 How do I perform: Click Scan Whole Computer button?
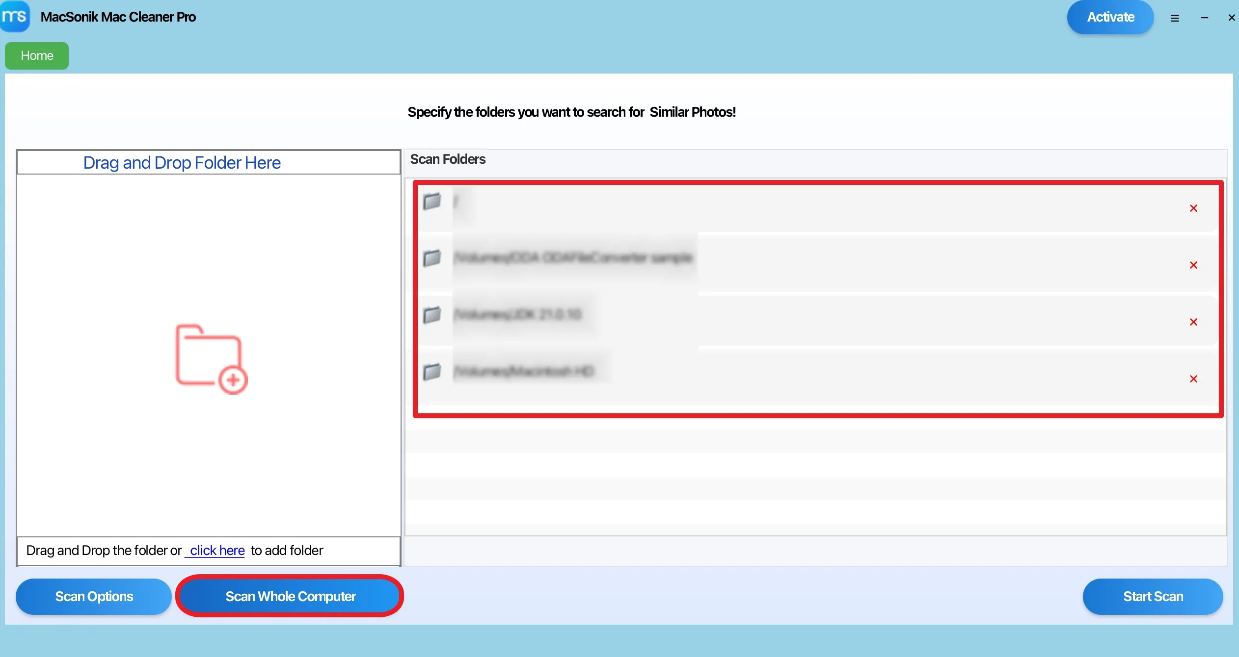tap(290, 597)
